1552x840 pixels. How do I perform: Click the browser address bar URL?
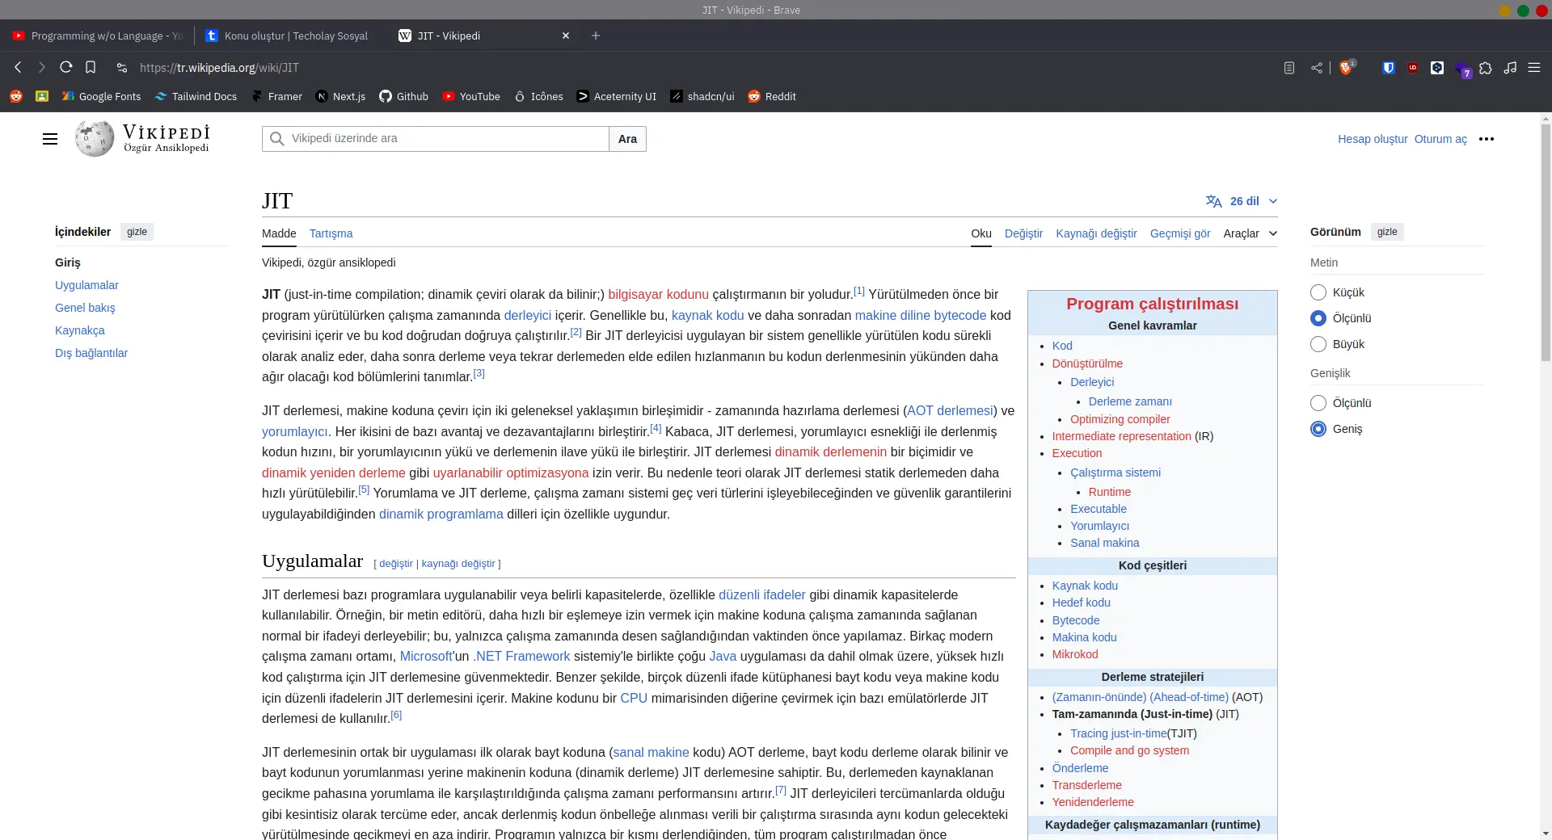(219, 68)
